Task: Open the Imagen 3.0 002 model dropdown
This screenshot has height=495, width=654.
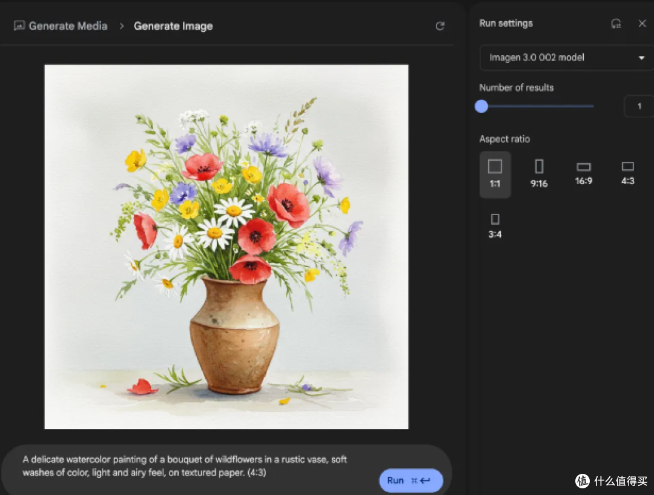Action: tap(566, 58)
